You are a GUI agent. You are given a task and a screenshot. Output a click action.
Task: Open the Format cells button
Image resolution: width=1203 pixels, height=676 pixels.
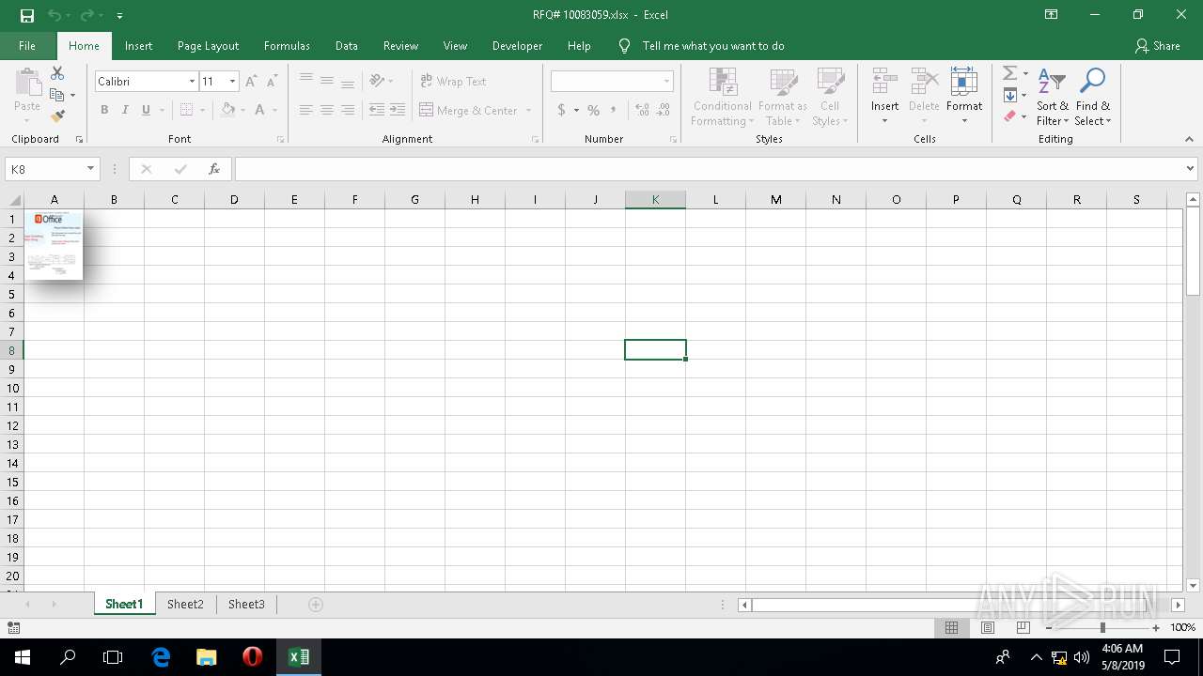[964, 99]
